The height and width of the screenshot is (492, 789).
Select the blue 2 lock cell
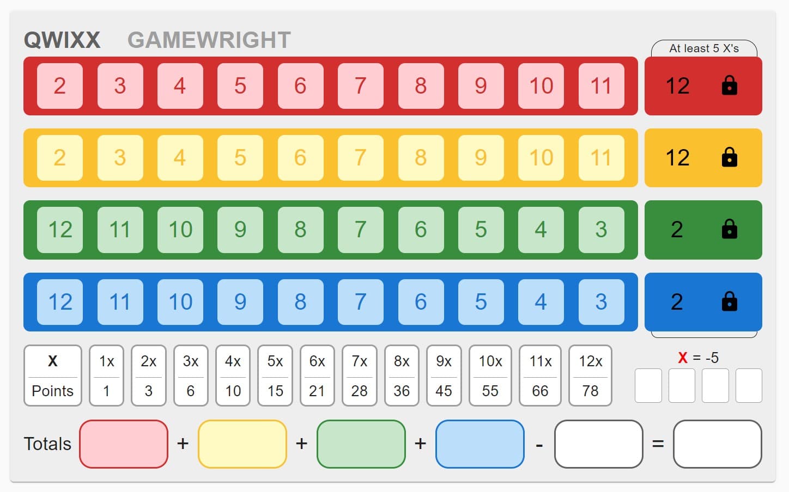click(703, 302)
